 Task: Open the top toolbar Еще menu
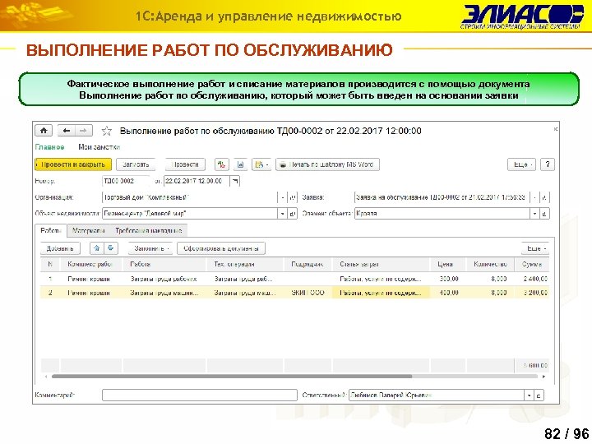(x=521, y=164)
